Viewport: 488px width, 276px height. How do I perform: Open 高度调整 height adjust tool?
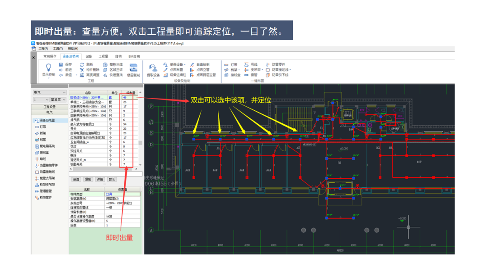[x=89, y=75]
